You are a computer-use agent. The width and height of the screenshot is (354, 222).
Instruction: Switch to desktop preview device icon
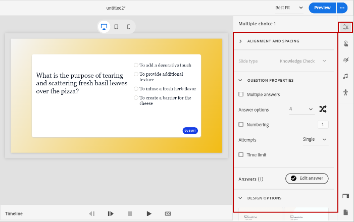(x=104, y=27)
